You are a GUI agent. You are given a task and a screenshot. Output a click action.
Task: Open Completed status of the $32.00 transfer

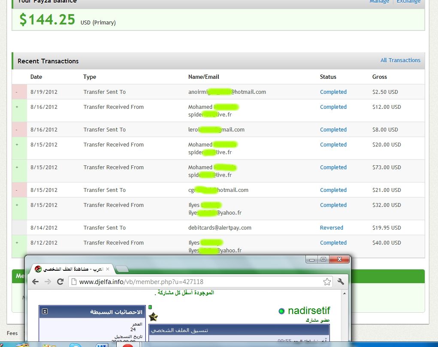[x=333, y=205]
